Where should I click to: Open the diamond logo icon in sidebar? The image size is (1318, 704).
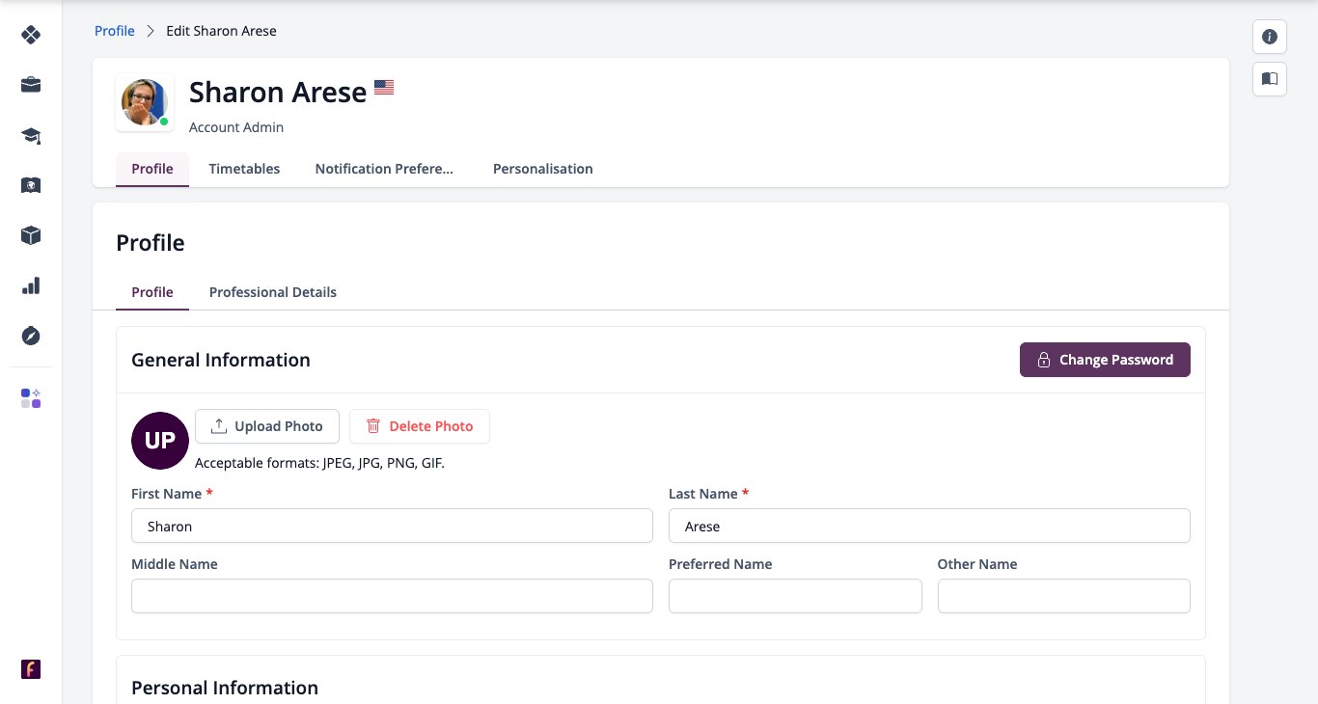click(x=31, y=35)
